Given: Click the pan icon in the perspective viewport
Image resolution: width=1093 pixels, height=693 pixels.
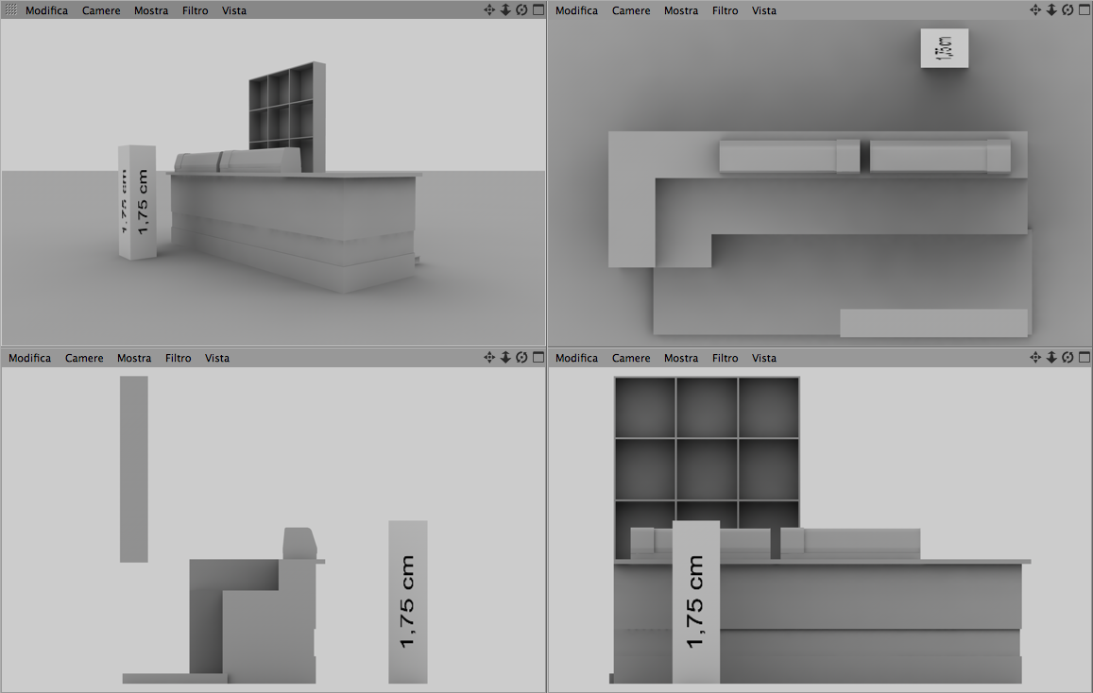Looking at the screenshot, I should (489, 9).
